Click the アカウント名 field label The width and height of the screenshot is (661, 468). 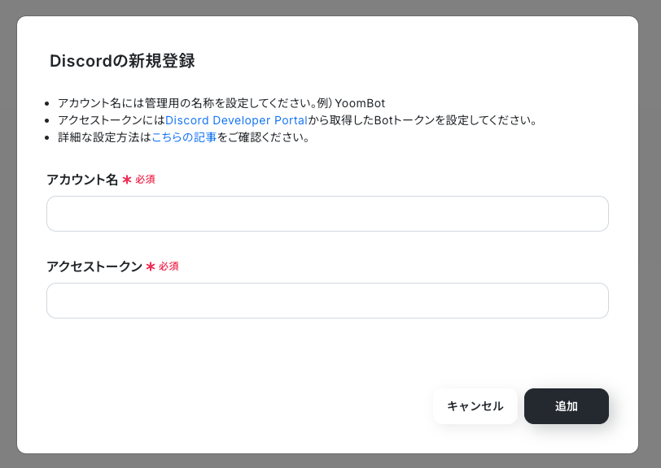82,180
